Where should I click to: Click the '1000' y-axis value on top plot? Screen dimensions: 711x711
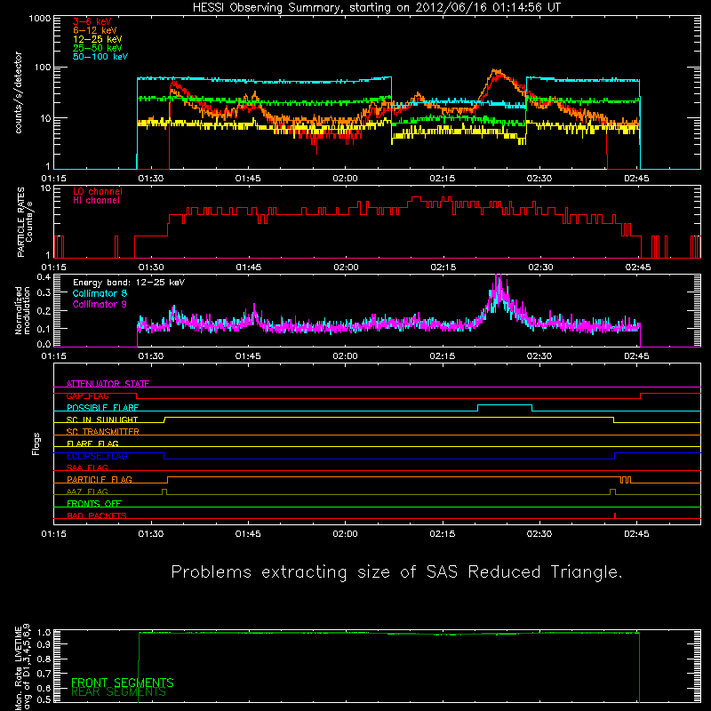coord(40,19)
